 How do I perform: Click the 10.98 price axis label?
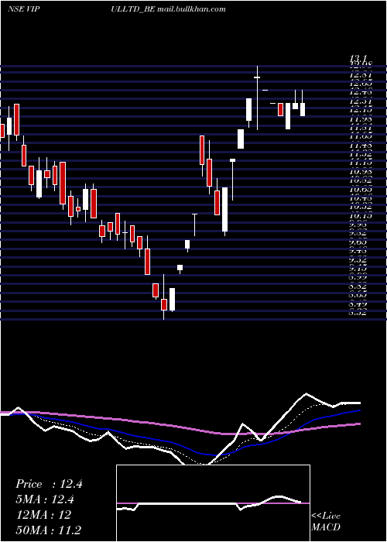point(361,172)
